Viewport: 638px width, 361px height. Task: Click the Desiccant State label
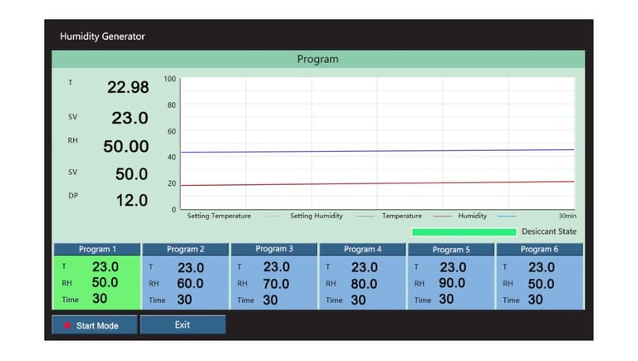pyautogui.click(x=549, y=232)
